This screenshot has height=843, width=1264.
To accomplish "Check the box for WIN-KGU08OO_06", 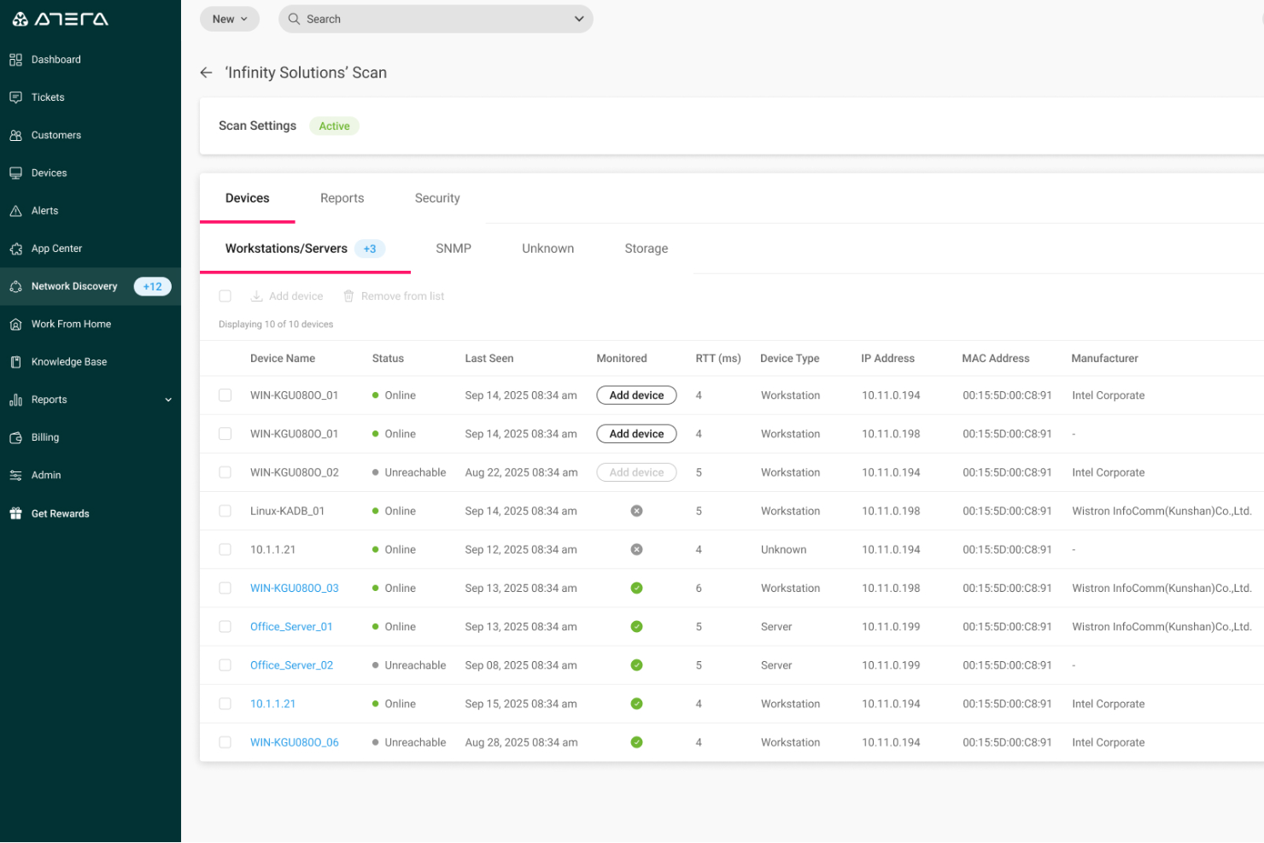I will (x=225, y=742).
